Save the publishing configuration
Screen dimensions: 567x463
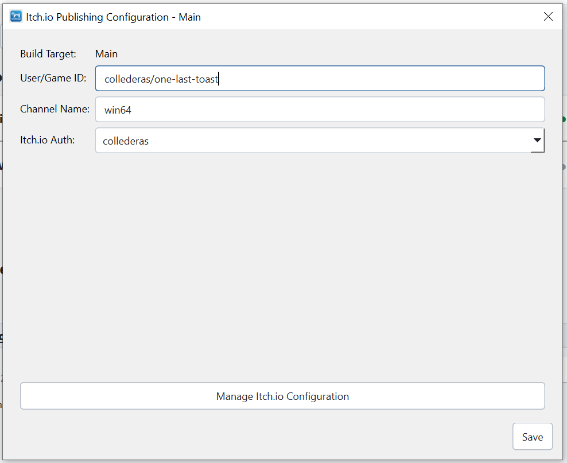533,437
